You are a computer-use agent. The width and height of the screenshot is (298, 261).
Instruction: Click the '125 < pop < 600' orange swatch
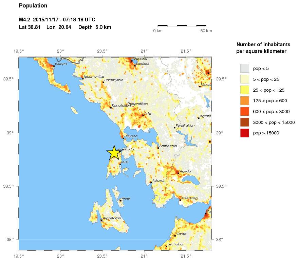click(244, 101)
